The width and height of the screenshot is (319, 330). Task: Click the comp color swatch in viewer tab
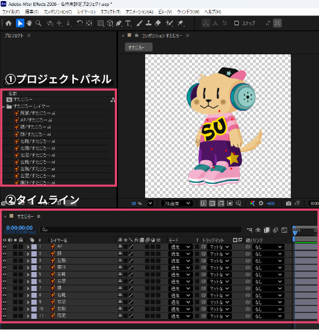129,35
